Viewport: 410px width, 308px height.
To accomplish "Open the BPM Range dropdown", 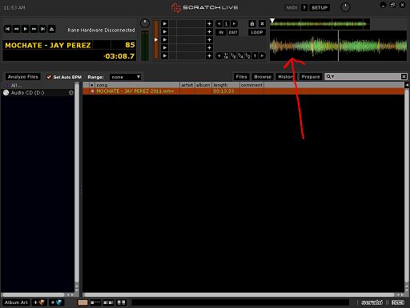I will click(x=125, y=77).
